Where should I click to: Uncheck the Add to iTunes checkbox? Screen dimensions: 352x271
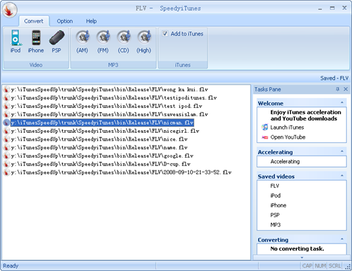(165, 34)
